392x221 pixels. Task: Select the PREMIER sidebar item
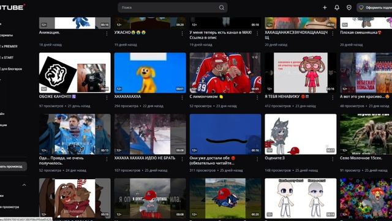9,47
